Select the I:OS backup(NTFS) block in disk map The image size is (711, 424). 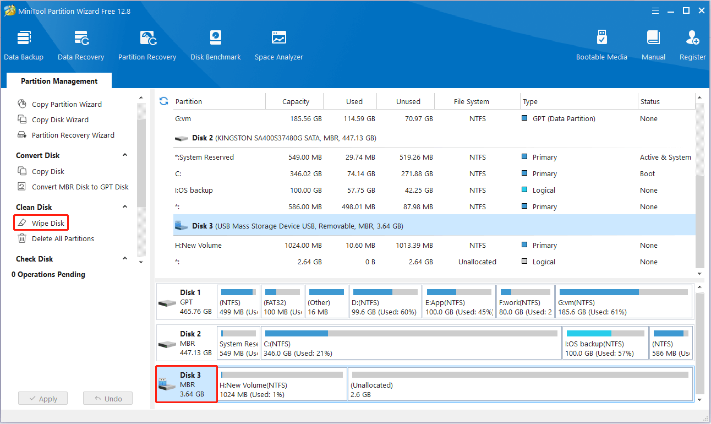(x=605, y=343)
